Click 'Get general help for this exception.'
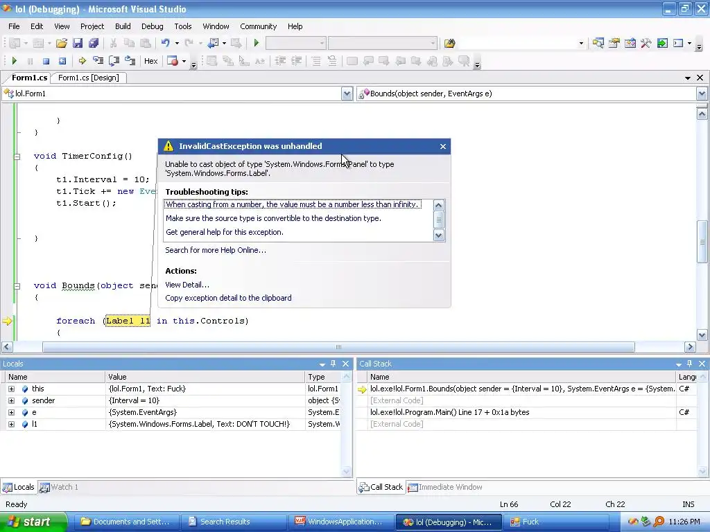Viewport: 710px width, 532px height. (x=225, y=232)
